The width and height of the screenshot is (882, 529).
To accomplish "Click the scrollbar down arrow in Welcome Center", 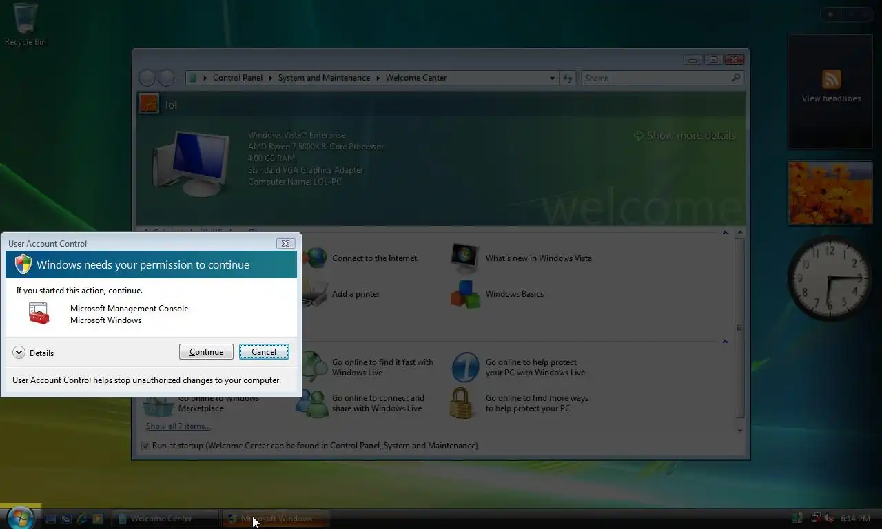I will 740,431.
